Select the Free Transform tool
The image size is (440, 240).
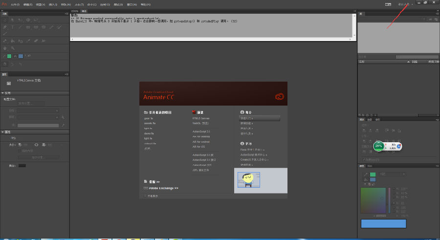pyautogui.click(x=20, y=20)
